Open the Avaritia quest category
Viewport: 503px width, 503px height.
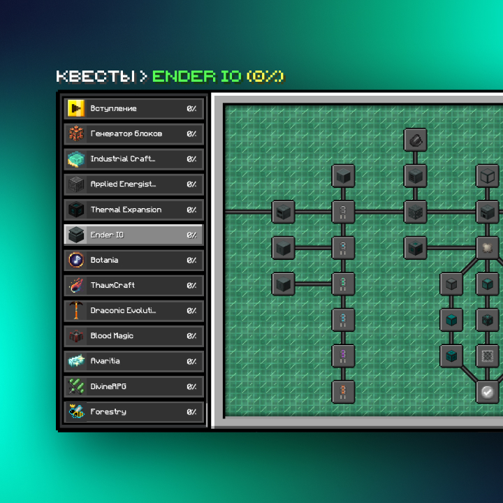[x=133, y=361]
